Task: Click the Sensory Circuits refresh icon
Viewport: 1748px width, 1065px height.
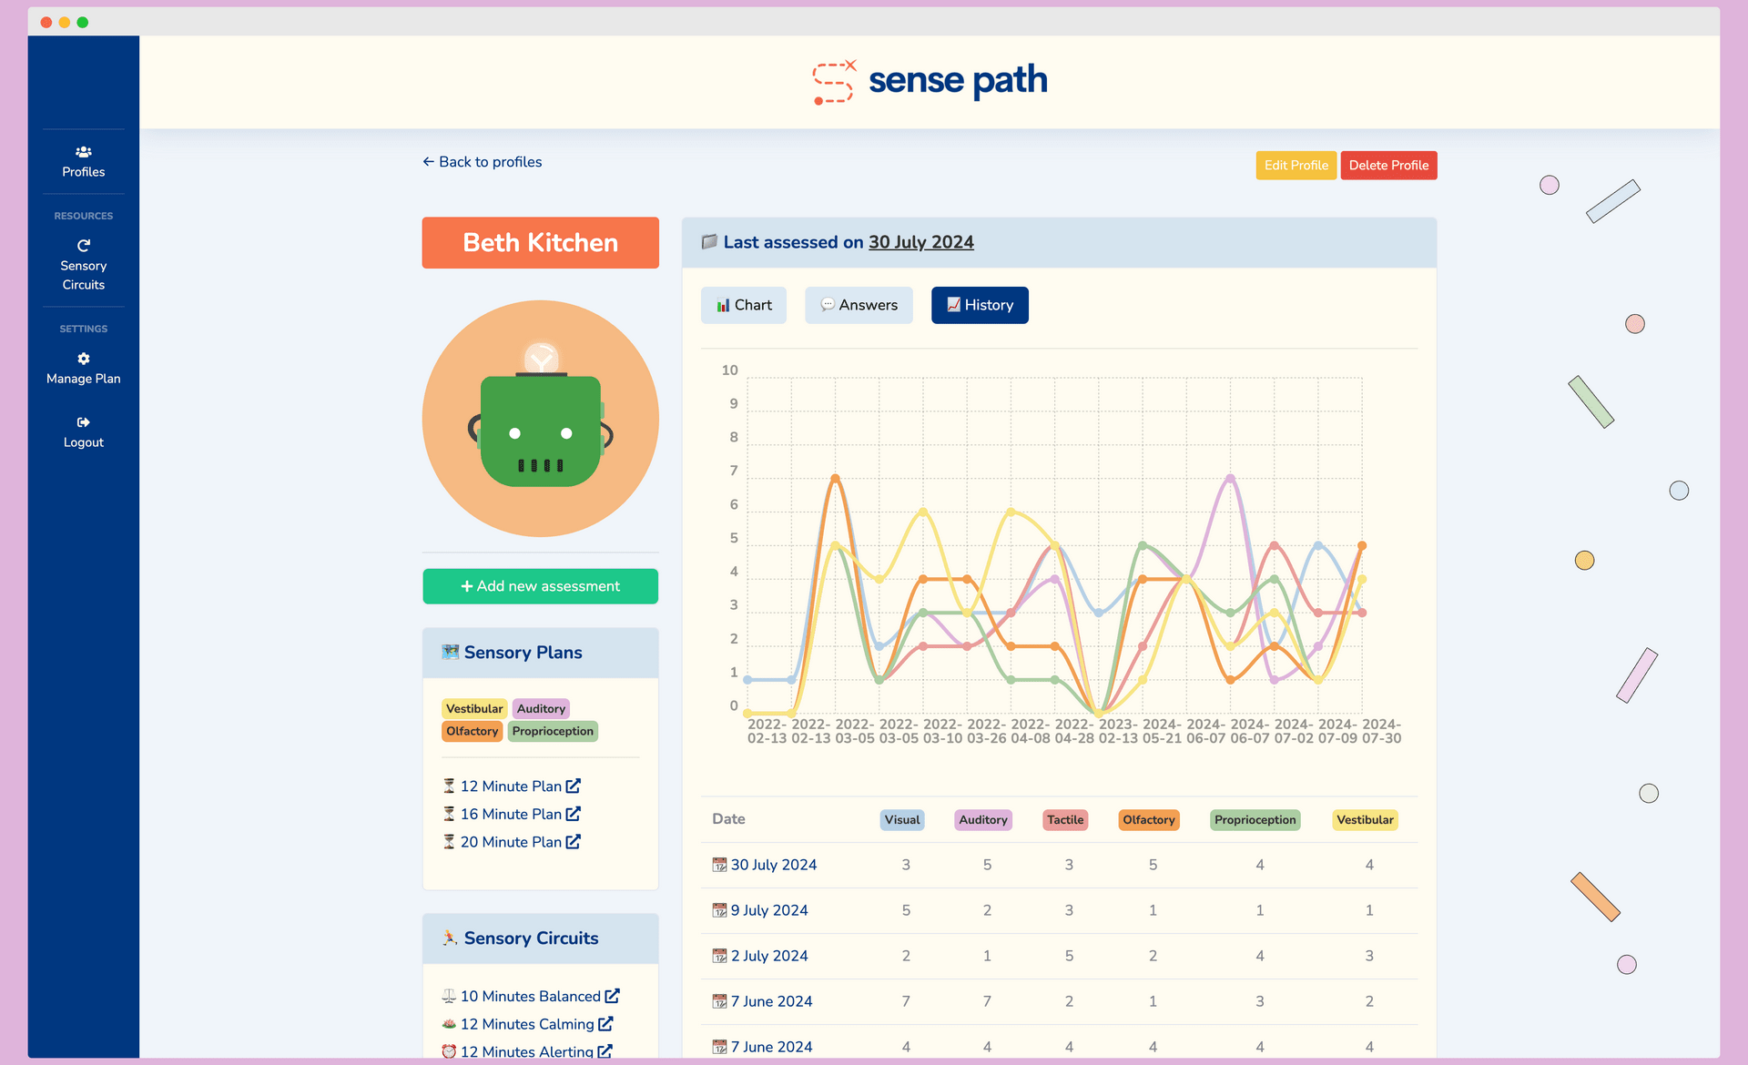Action: pyautogui.click(x=83, y=246)
